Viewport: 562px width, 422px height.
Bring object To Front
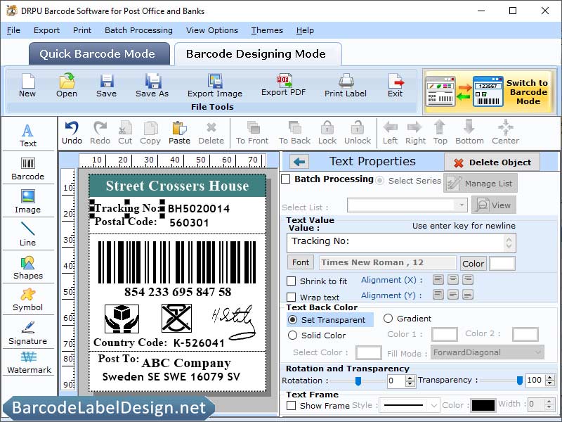(x=252, y=133)
